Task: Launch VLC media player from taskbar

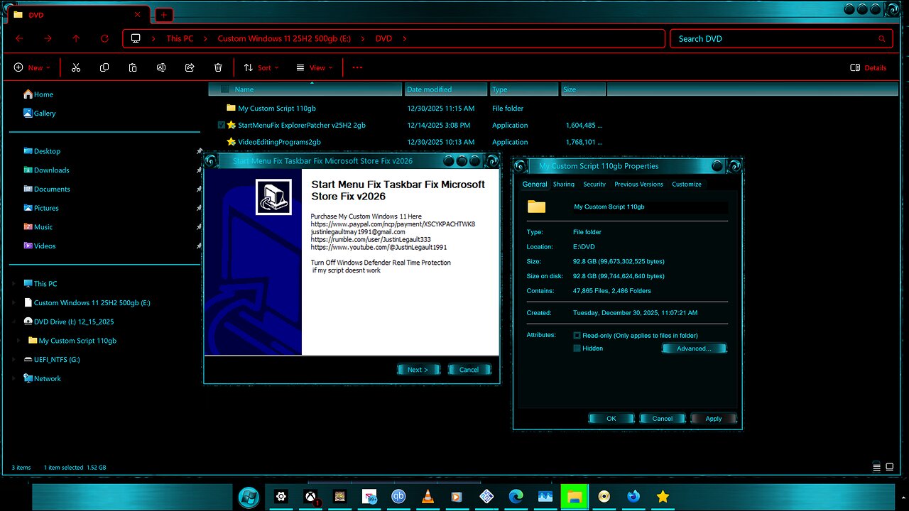Action: click(428, 497)
